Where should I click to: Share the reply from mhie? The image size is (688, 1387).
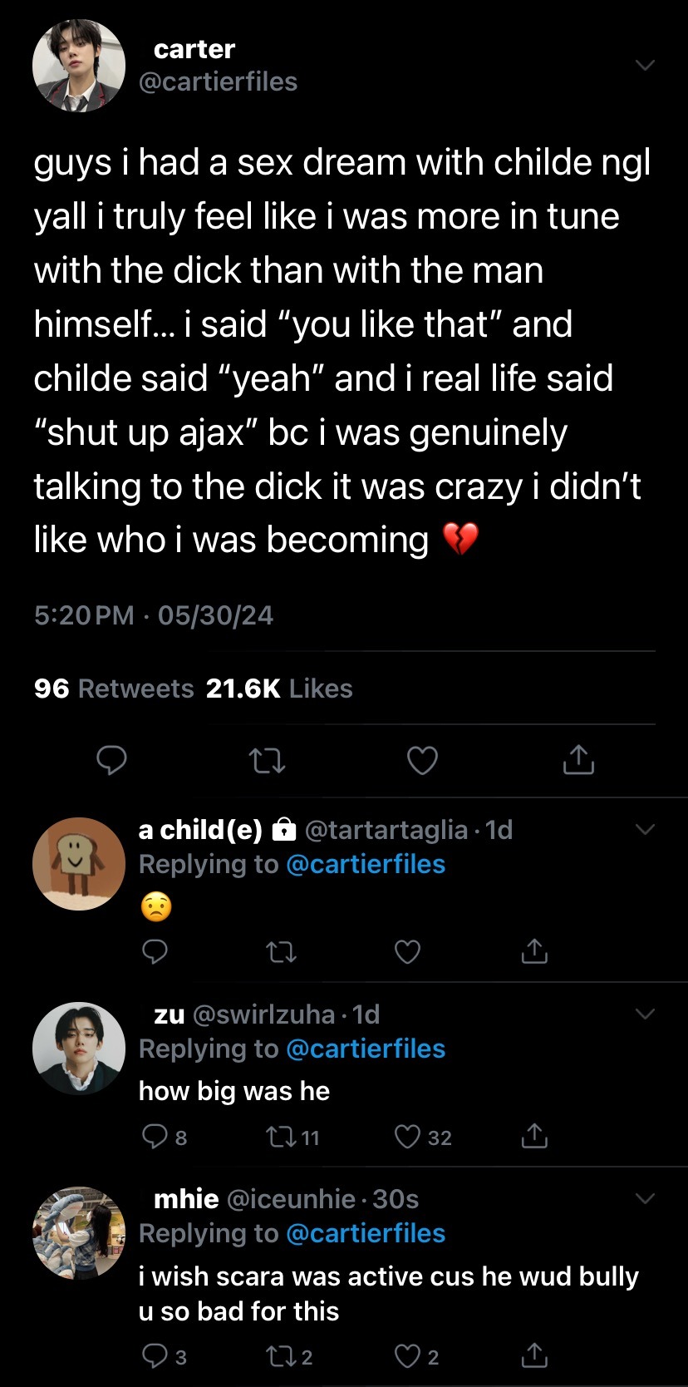535,1357
